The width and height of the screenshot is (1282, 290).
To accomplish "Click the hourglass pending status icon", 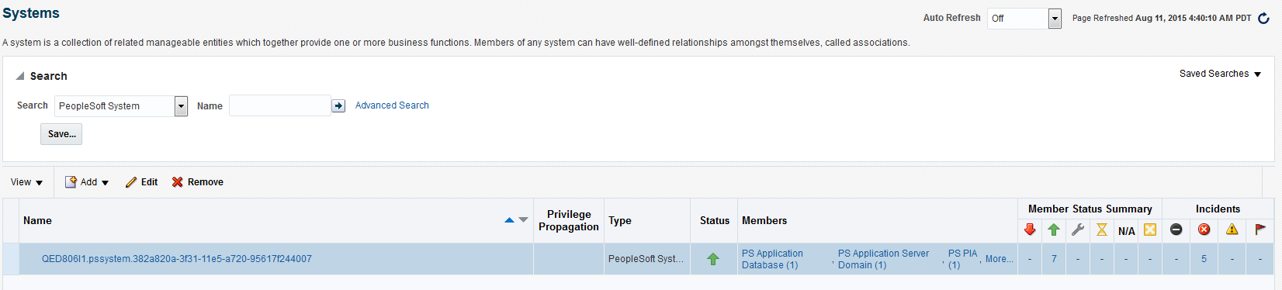I will click(1102, 230).
